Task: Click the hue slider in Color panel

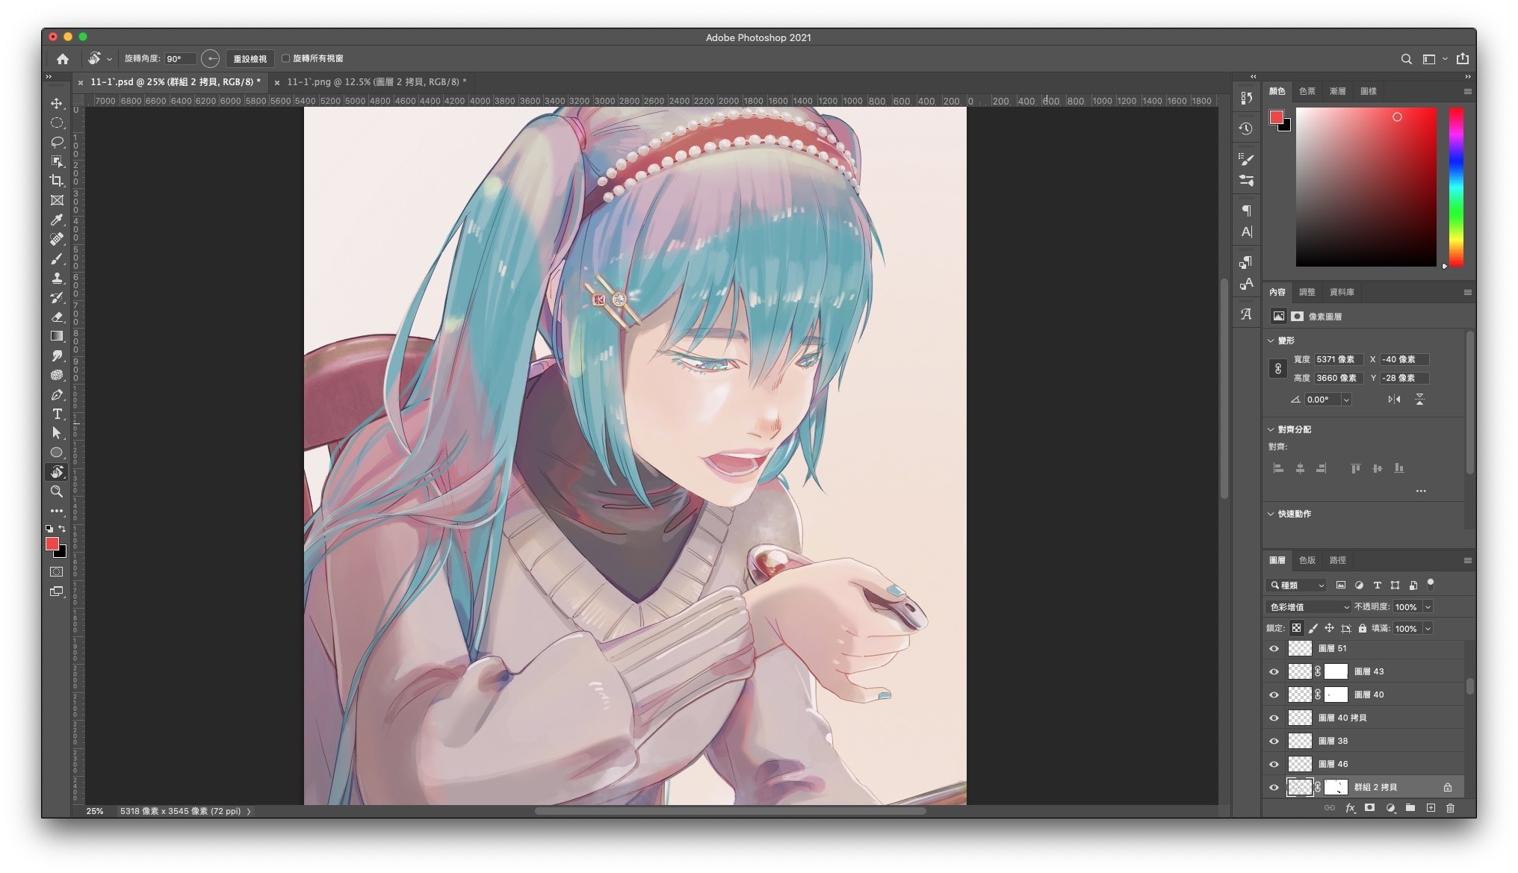Action: click(1456, 187)
